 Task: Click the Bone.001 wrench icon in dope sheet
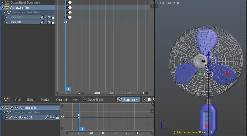(42, 22)
